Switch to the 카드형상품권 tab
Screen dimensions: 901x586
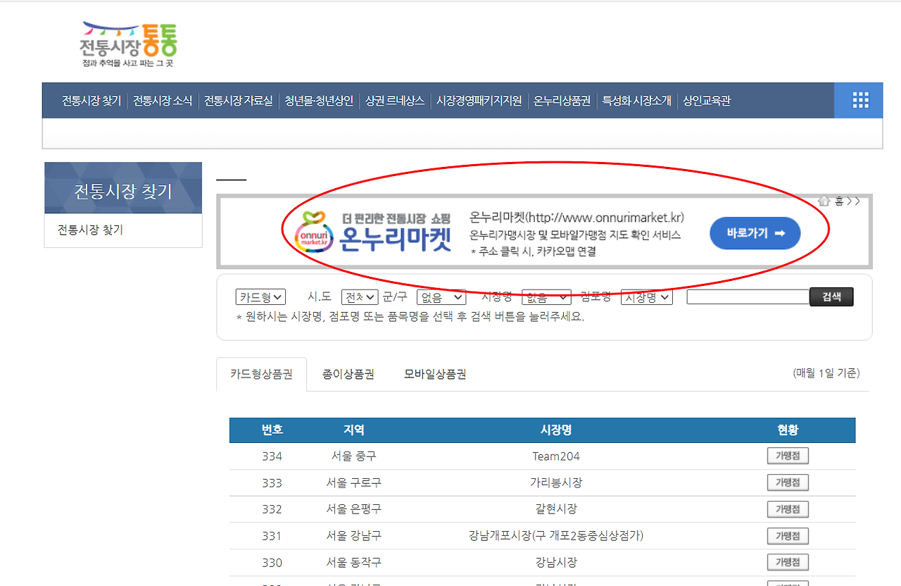(261, 374)
